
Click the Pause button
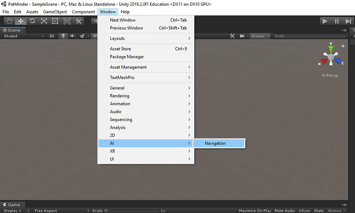pos(337,21)
